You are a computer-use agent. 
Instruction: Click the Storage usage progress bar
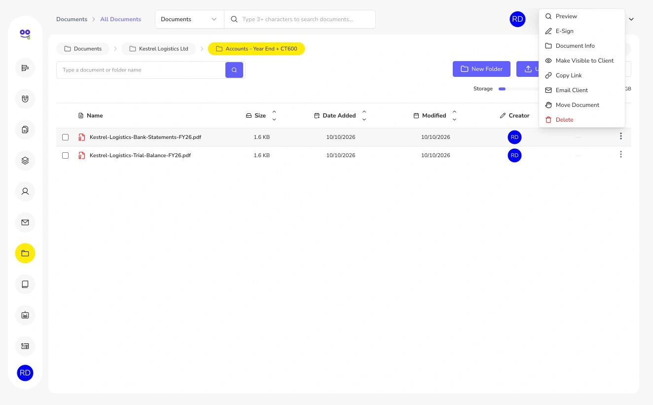click(519, 89)
